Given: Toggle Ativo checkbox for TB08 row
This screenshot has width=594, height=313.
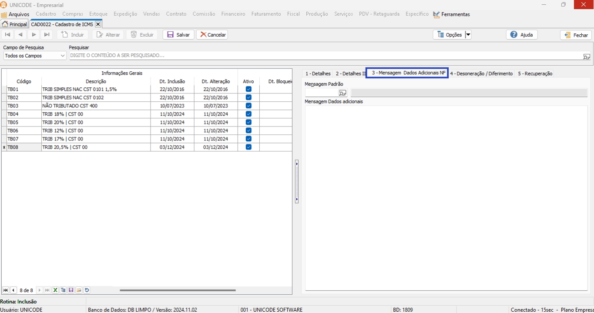Looking at the screenshot, I should 248,147.
